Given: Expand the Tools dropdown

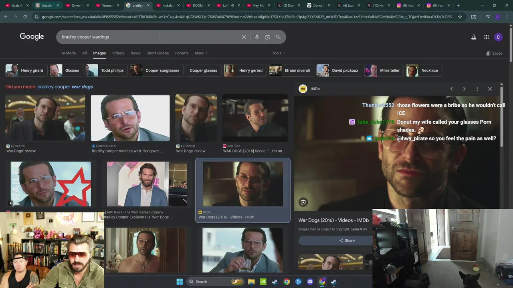Looking at the screenshot, I should coord(279,53).
